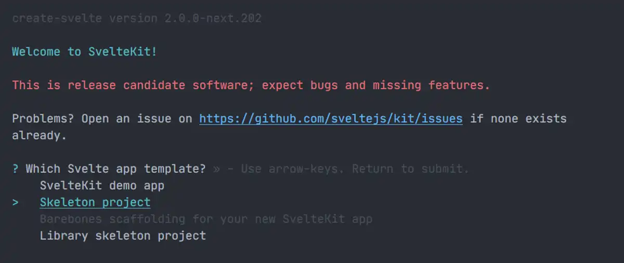The height and width of the screenshot is (263, 624).
Task: Click the > selection pointer arrow
Action: [16, 202]
